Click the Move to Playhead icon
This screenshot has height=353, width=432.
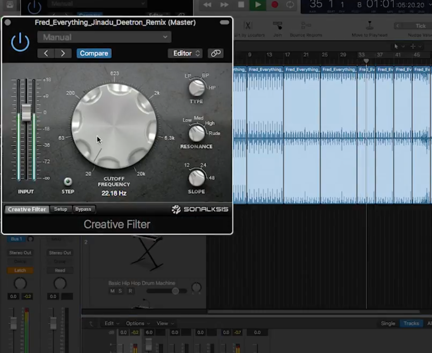point(370,26)
